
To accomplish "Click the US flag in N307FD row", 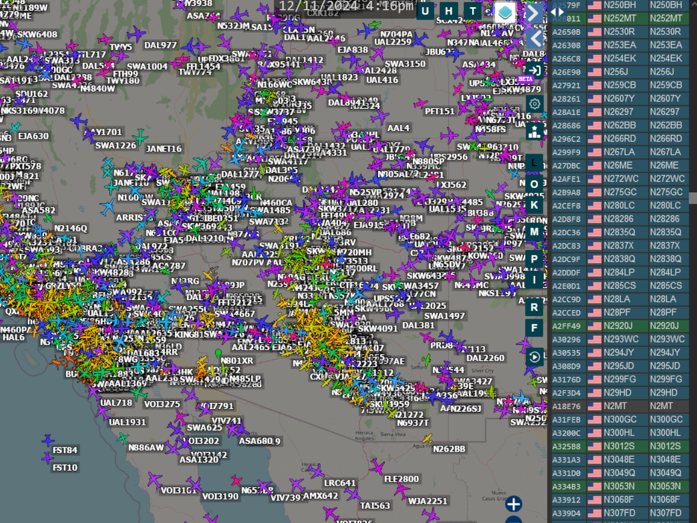I will tap(595, 513).
